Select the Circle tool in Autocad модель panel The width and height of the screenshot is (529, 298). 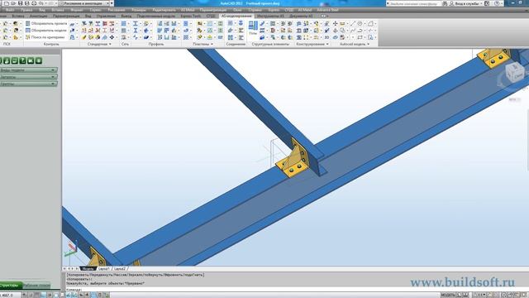[x=360, y=23]
